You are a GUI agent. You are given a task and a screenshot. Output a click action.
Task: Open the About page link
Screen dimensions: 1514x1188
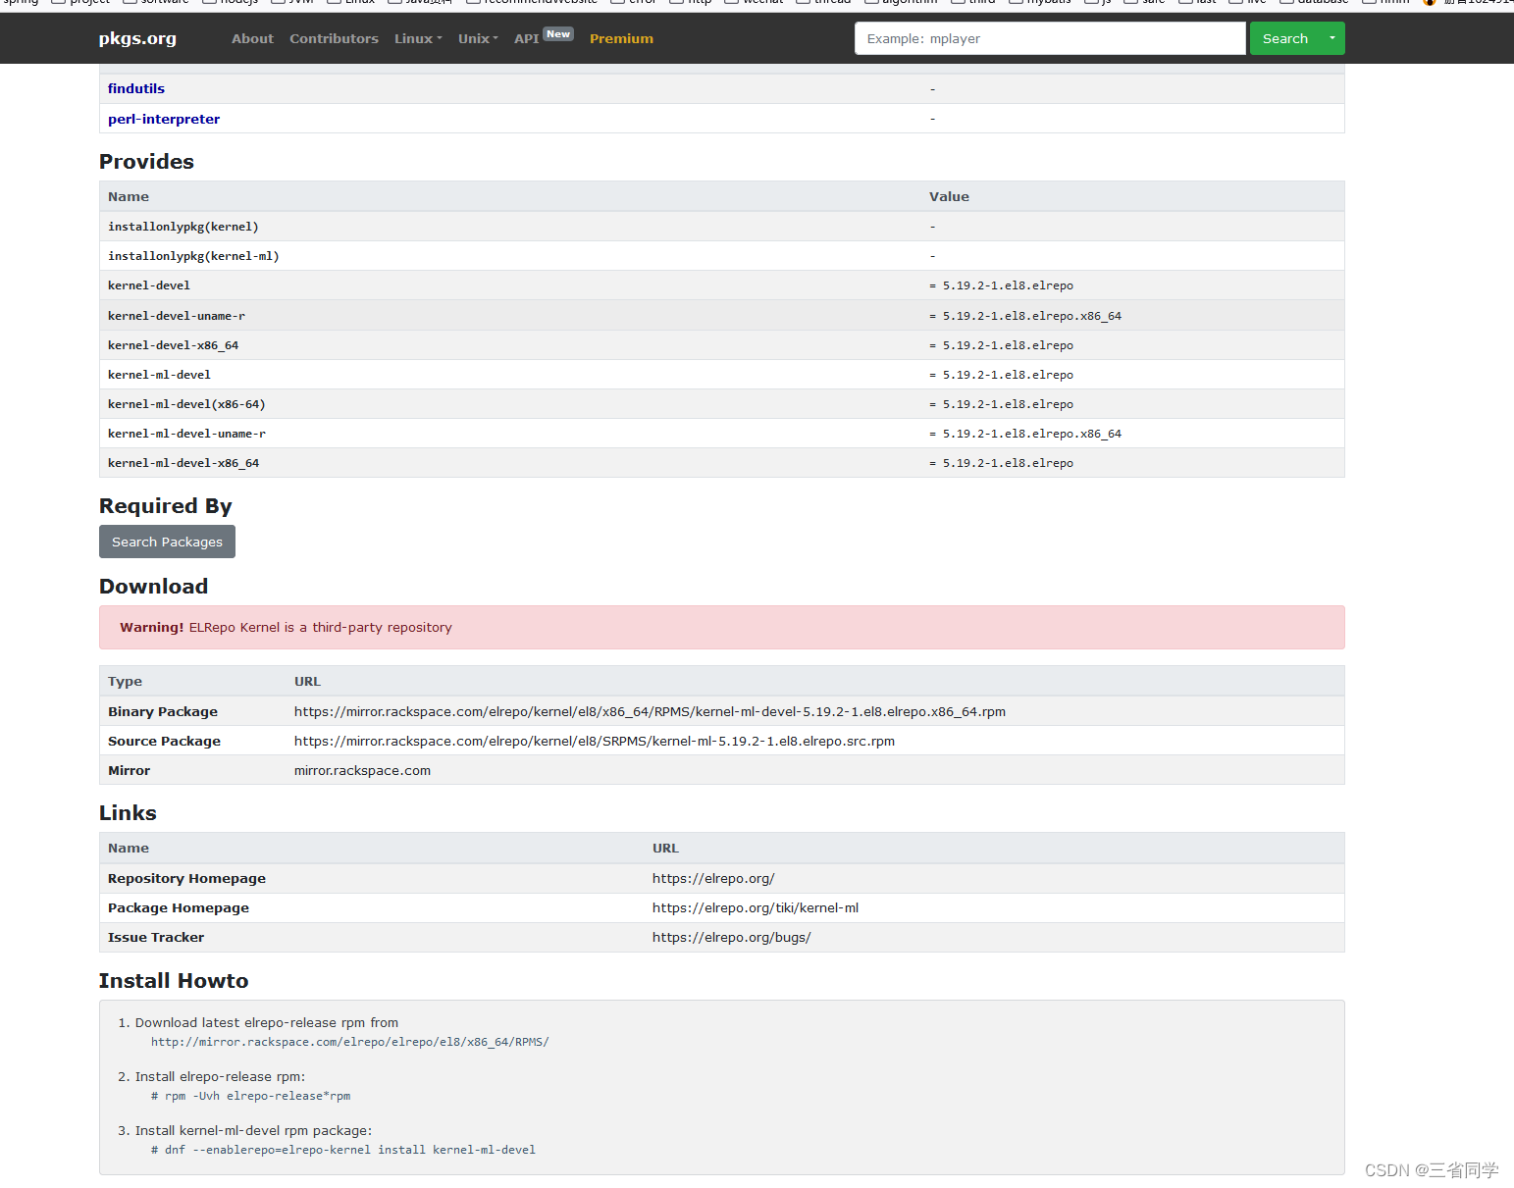point(252,38)
